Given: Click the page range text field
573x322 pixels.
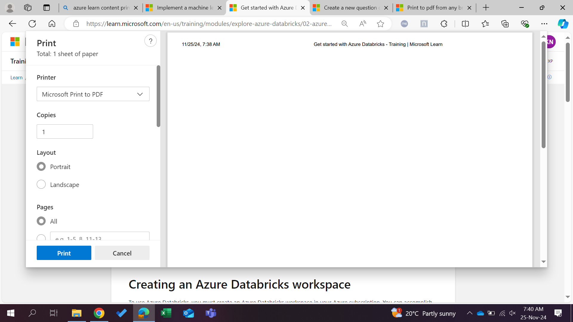Looking at the screenshot, I should [x=100, y=236].
